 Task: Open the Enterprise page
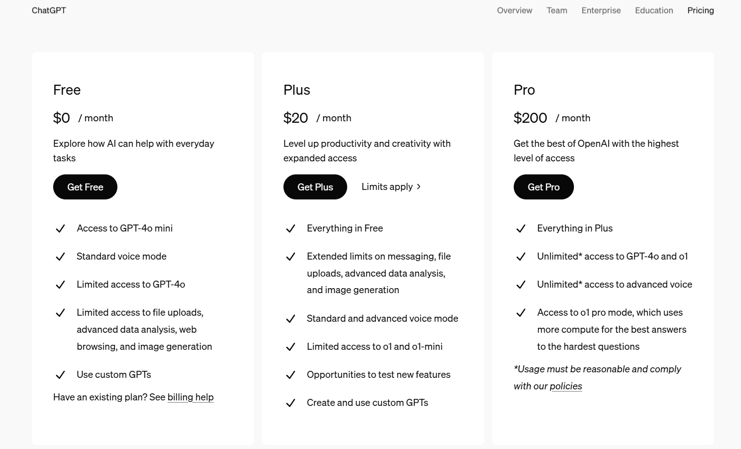tap(601, 10)
